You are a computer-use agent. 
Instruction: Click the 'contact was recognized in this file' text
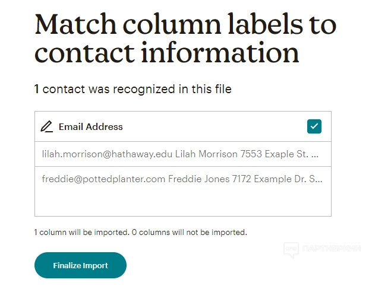click(137, 90)
